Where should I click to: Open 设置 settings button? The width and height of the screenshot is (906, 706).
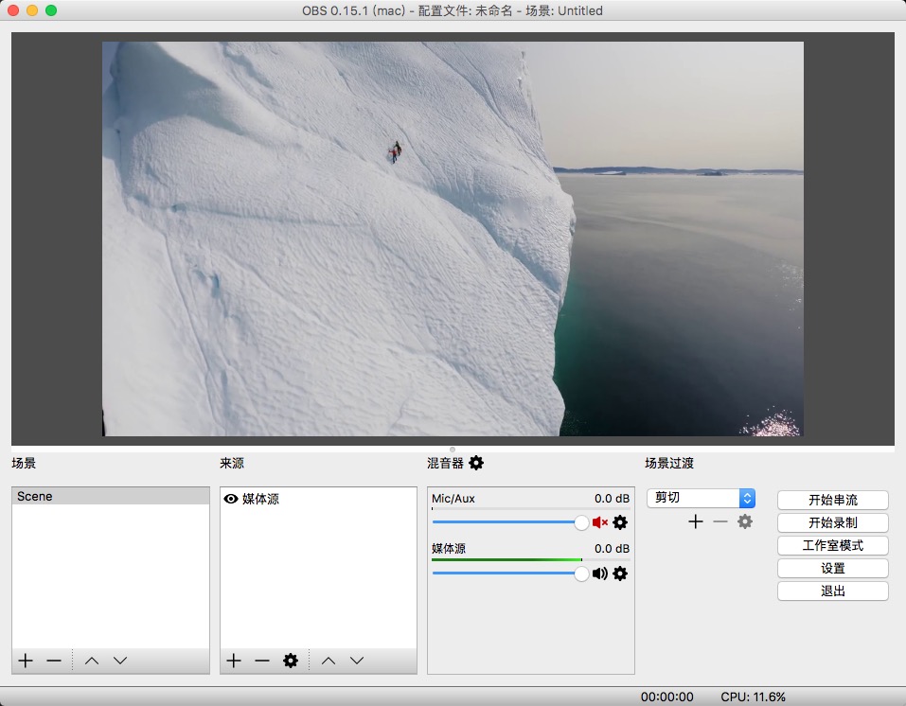pyautogui.click(x=832, y=569)
